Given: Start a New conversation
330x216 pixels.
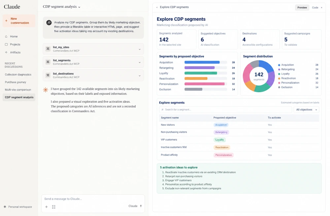Looking at the screenshot, I should [19, 21].
